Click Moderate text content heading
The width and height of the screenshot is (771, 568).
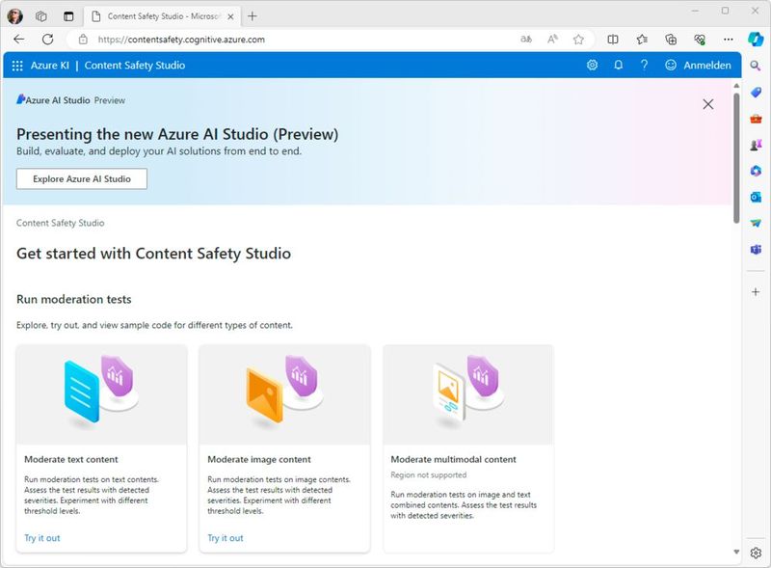pos(71,459)
